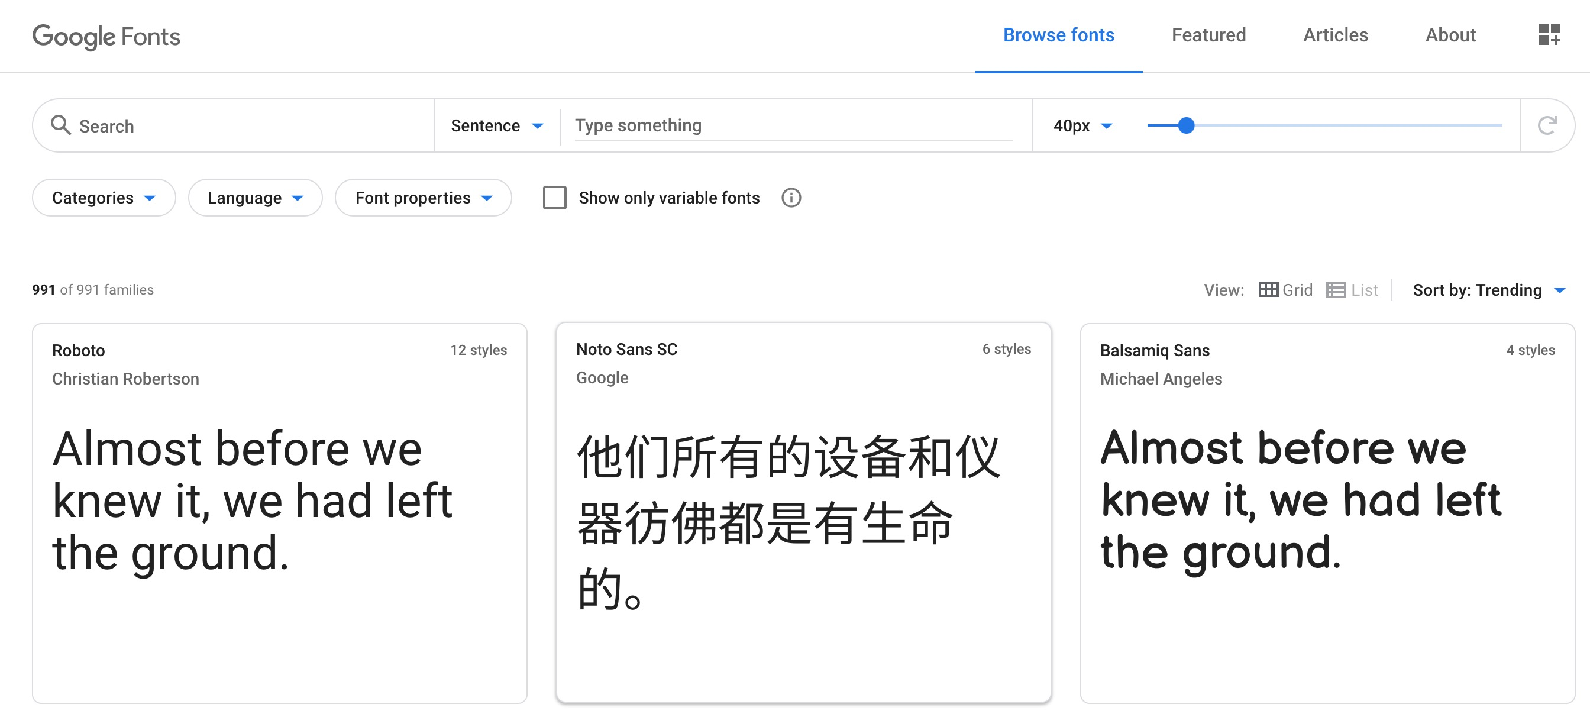Click the font size slider handle
Image resolution: width=1590 pixels, height=717 pixels.
(x=1186, y=125)
